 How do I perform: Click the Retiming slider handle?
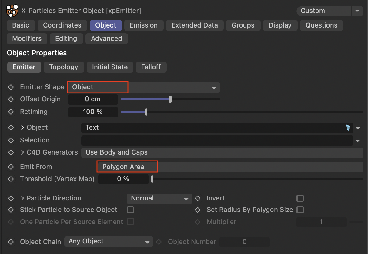(x=146, y=112)
